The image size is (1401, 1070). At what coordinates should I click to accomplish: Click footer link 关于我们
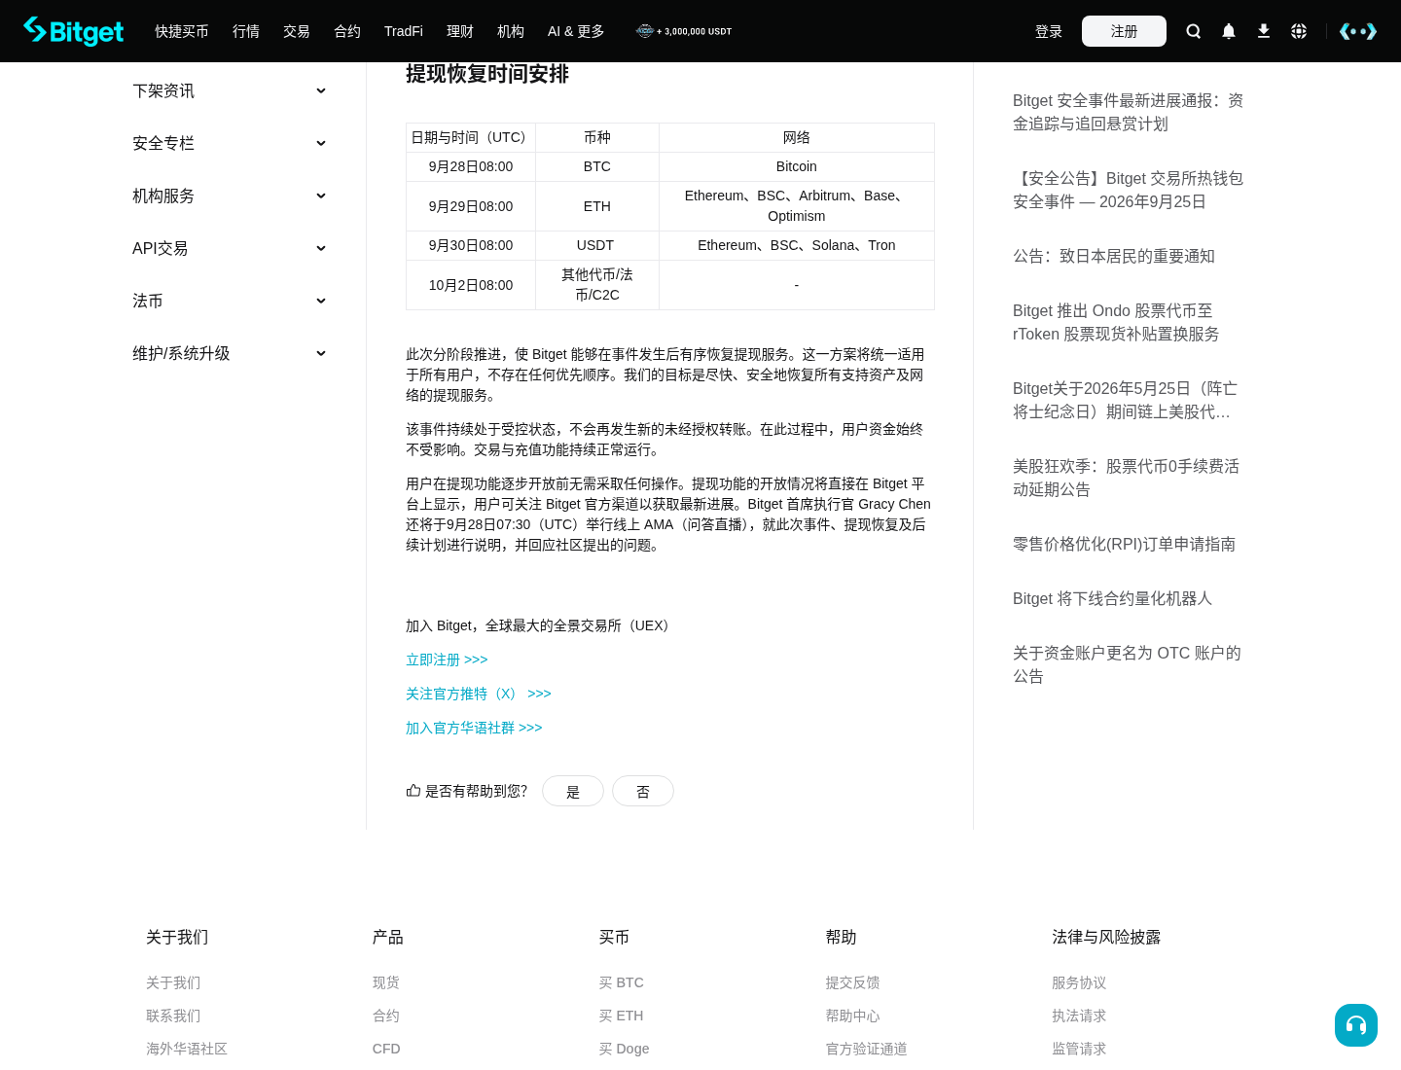tap(173, 982)
